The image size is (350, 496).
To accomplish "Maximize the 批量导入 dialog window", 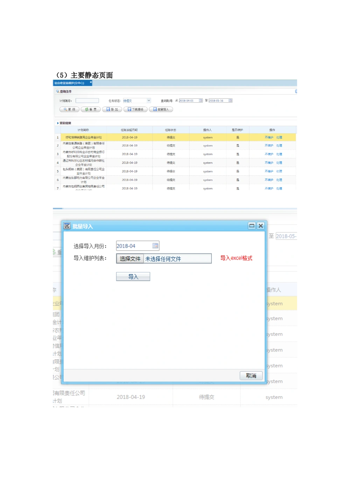I will tap(252, 226).
